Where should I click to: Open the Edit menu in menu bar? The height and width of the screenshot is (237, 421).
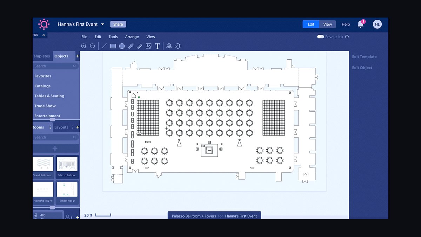(98, 37)
